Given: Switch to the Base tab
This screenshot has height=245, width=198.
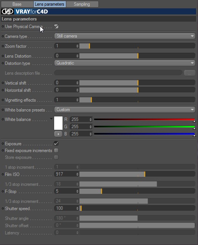Looking at the screenshot, I should tap(17, 4).
